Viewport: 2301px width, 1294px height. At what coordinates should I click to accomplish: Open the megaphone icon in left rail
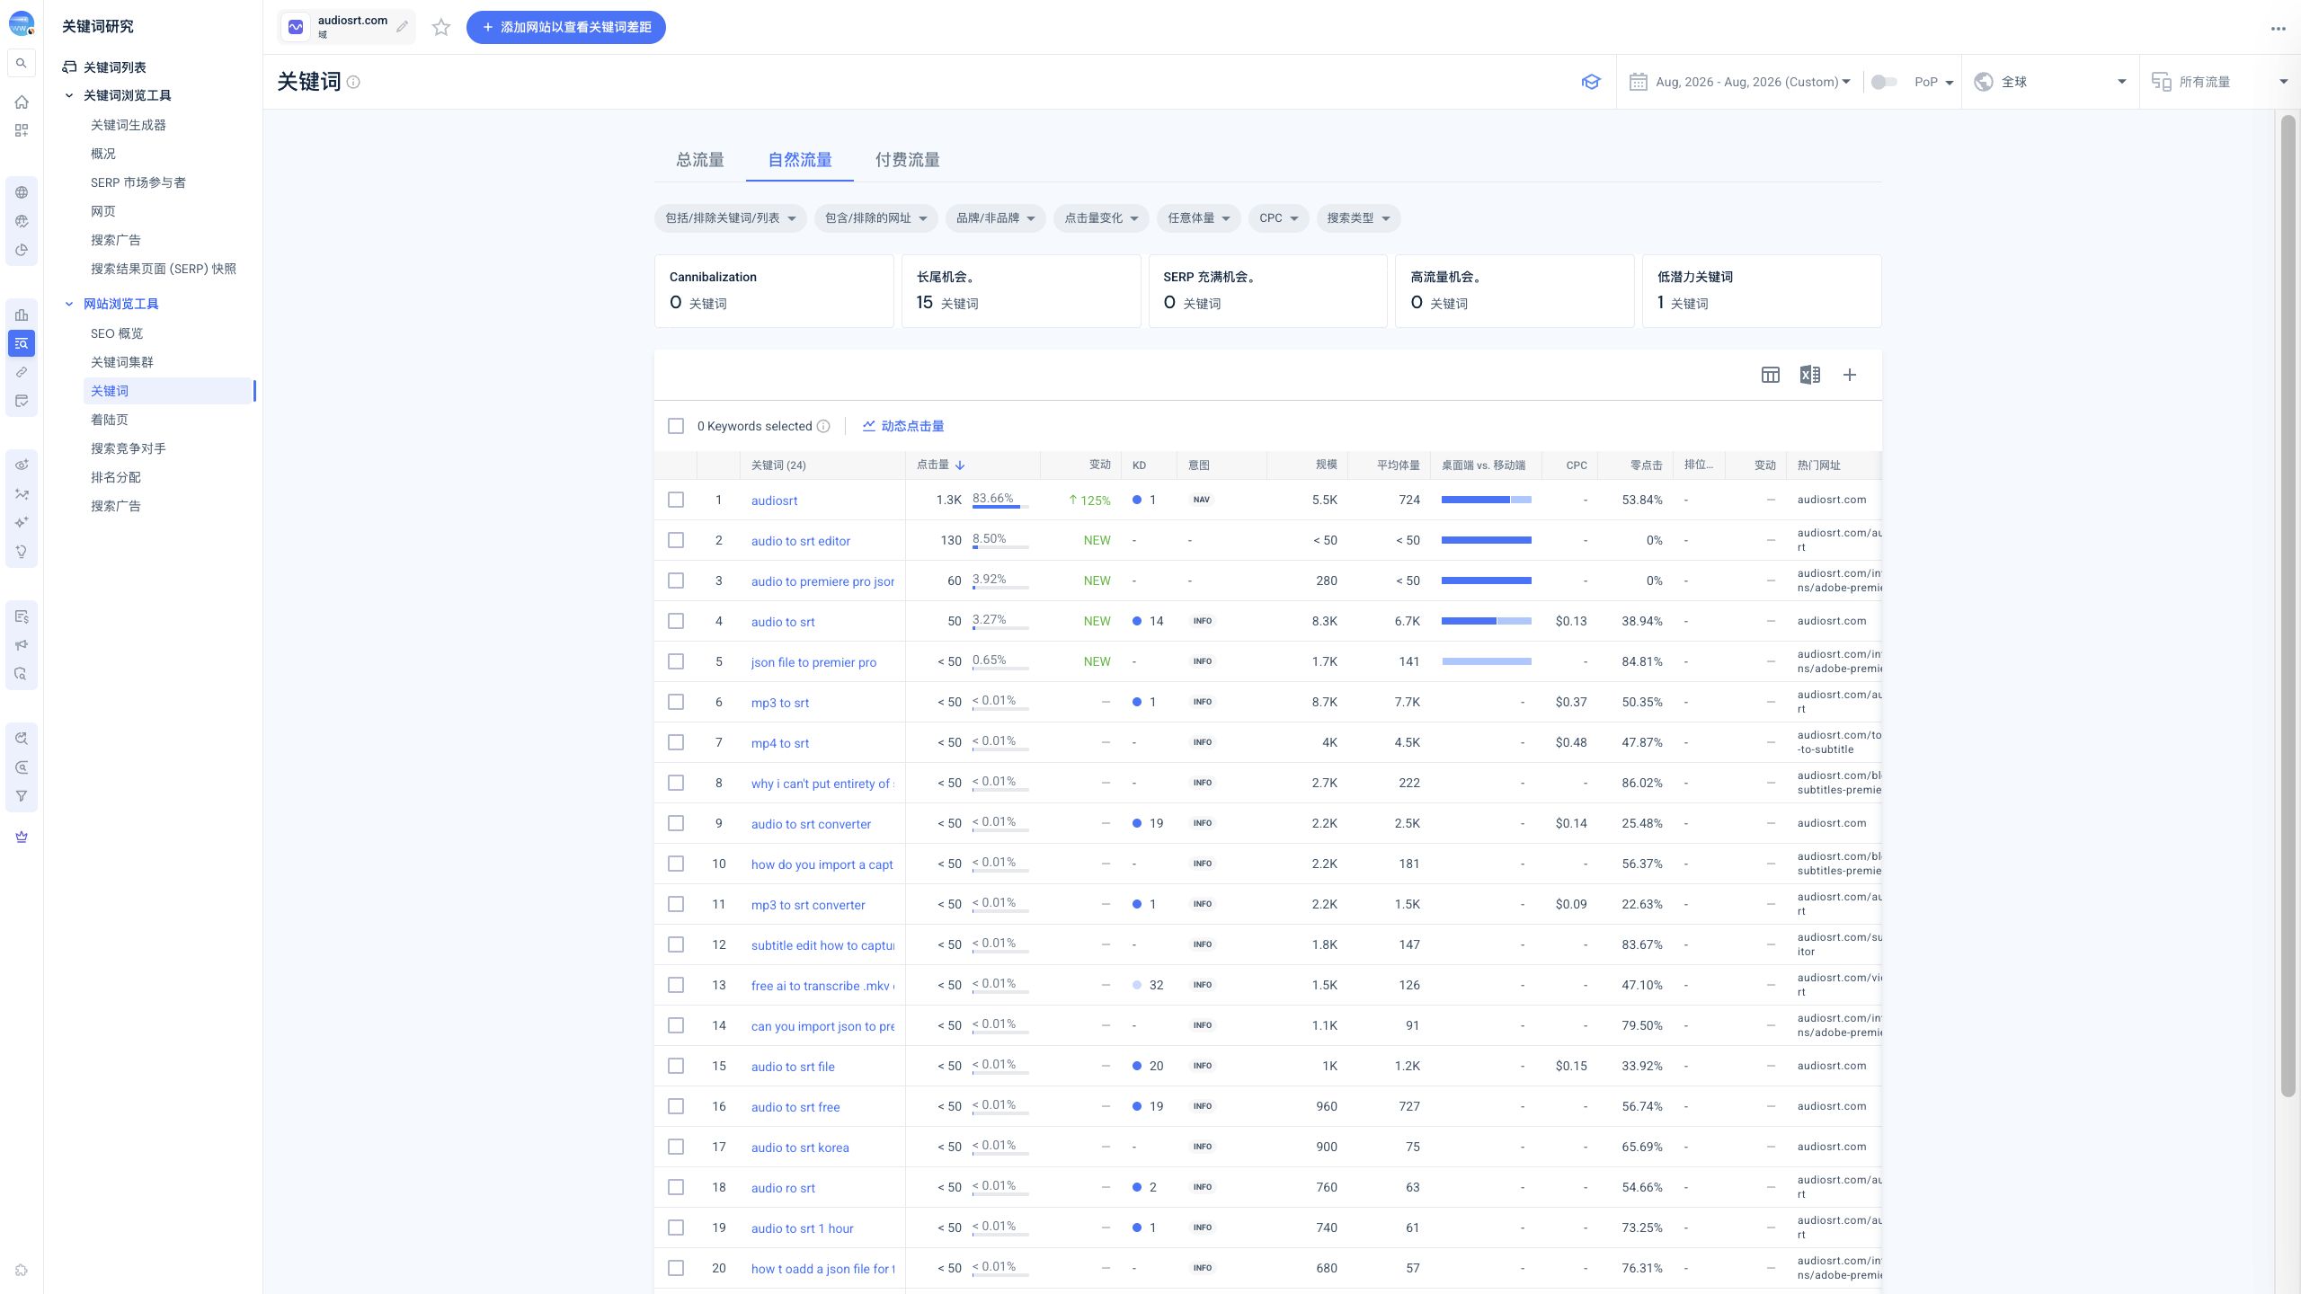click(x=22, y=645)
